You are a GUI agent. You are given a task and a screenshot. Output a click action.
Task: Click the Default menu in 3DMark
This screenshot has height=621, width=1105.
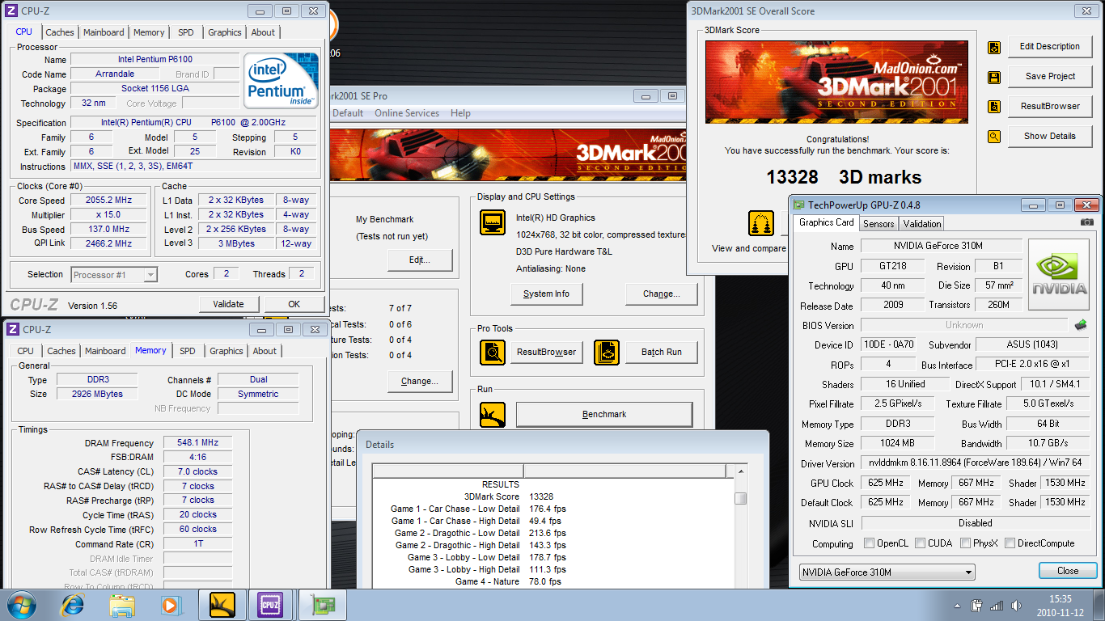tap(348, 113)
